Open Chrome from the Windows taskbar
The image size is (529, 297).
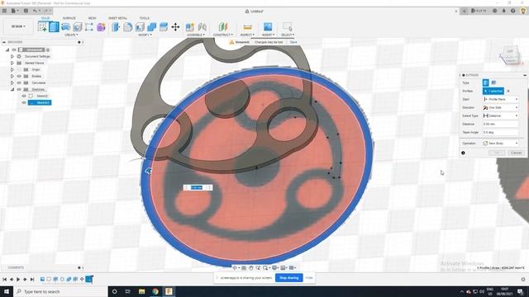155,291
